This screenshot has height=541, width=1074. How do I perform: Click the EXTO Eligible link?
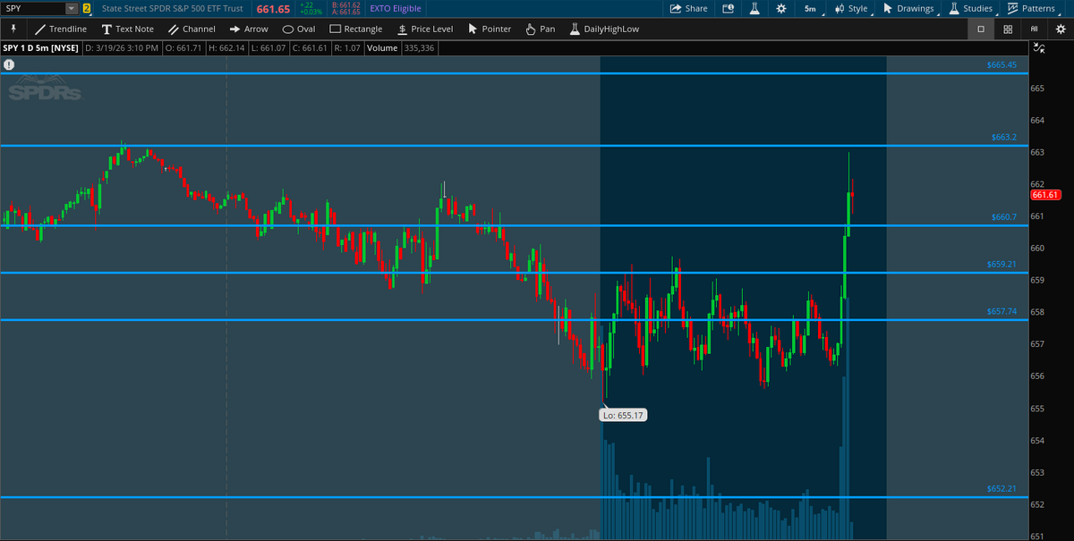click(x=394, y=8)
